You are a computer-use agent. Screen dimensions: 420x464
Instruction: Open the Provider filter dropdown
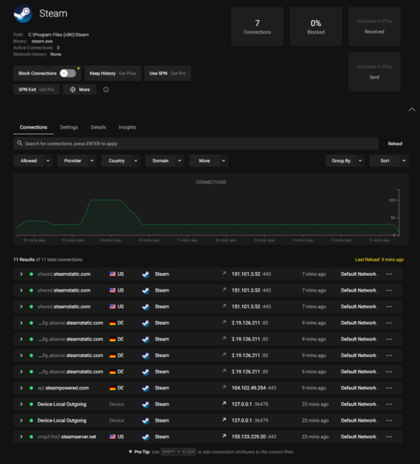(77, 161)
